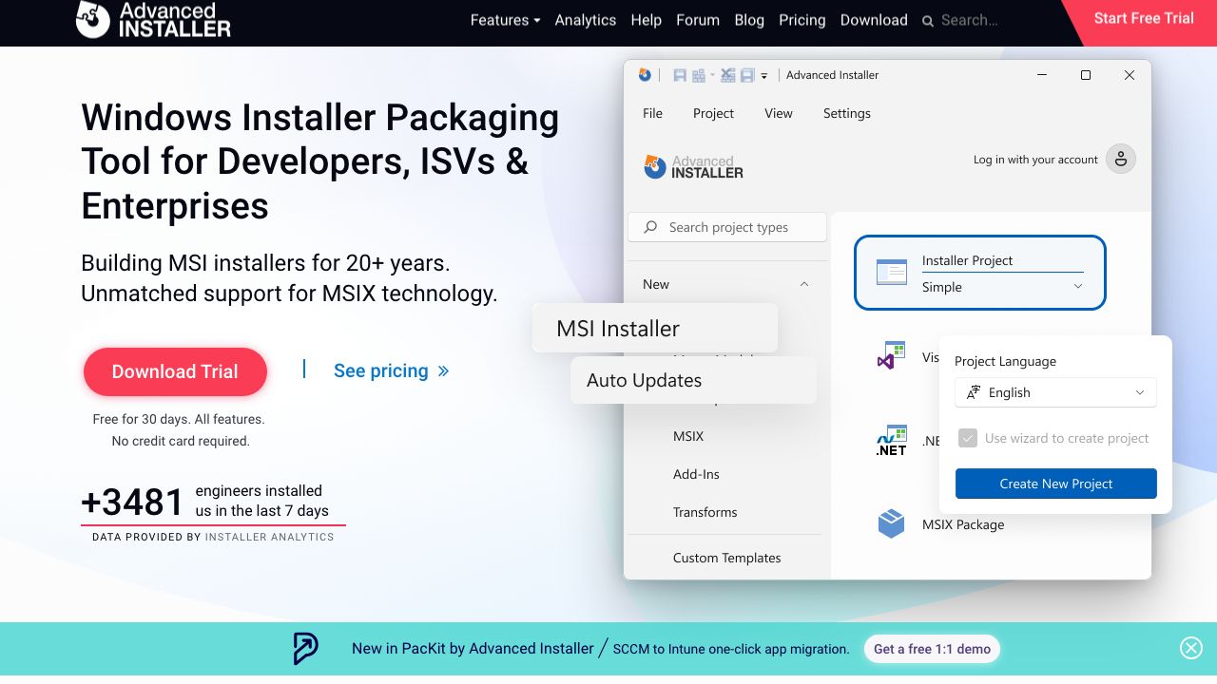Screen dimensions: 1217x684
Task: Click the Project Language label
Action: pyautogui.click(x=1005, y=361)
